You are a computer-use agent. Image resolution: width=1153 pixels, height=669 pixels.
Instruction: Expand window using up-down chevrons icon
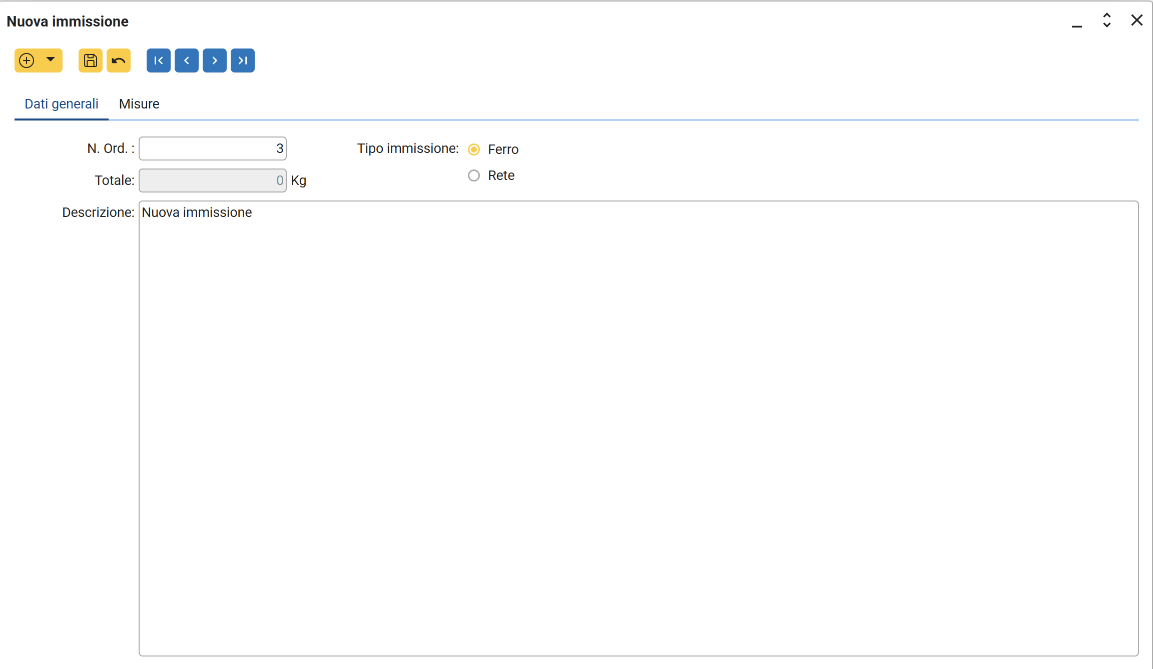(1107, 20)
